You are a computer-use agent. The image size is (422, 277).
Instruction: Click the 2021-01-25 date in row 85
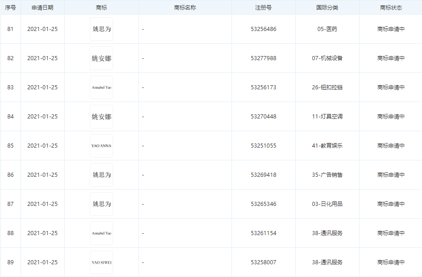(x=42, y=146)
